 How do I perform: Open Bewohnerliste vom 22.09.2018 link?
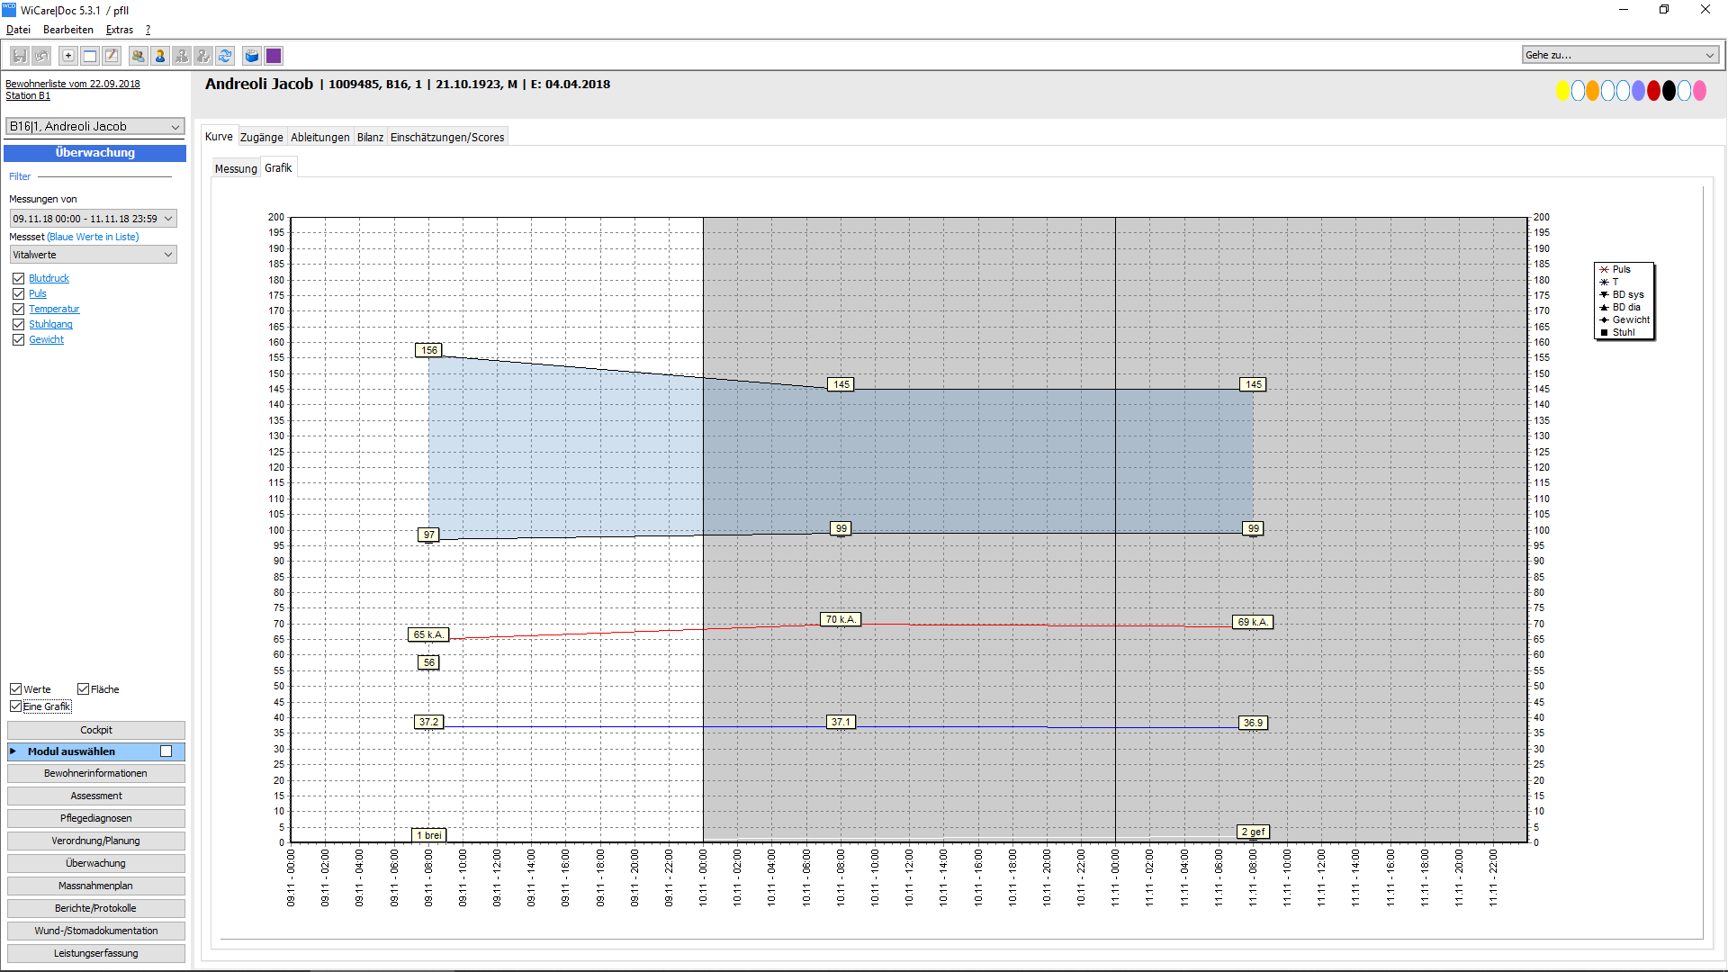coord(73,84)
